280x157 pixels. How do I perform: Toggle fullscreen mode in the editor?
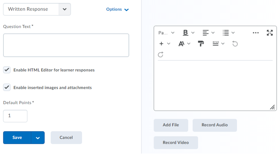[270, 33]
